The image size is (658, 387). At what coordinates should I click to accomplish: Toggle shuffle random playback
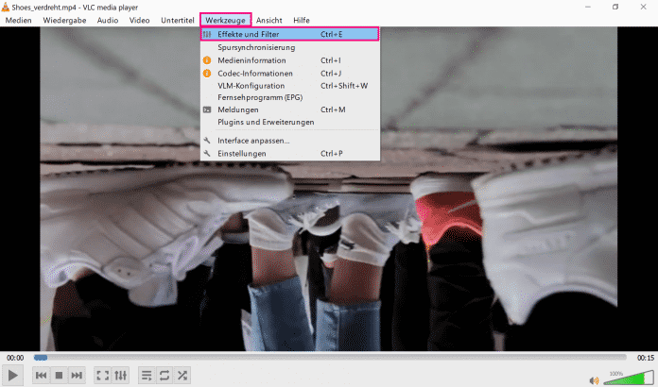[x=182, y=376]
